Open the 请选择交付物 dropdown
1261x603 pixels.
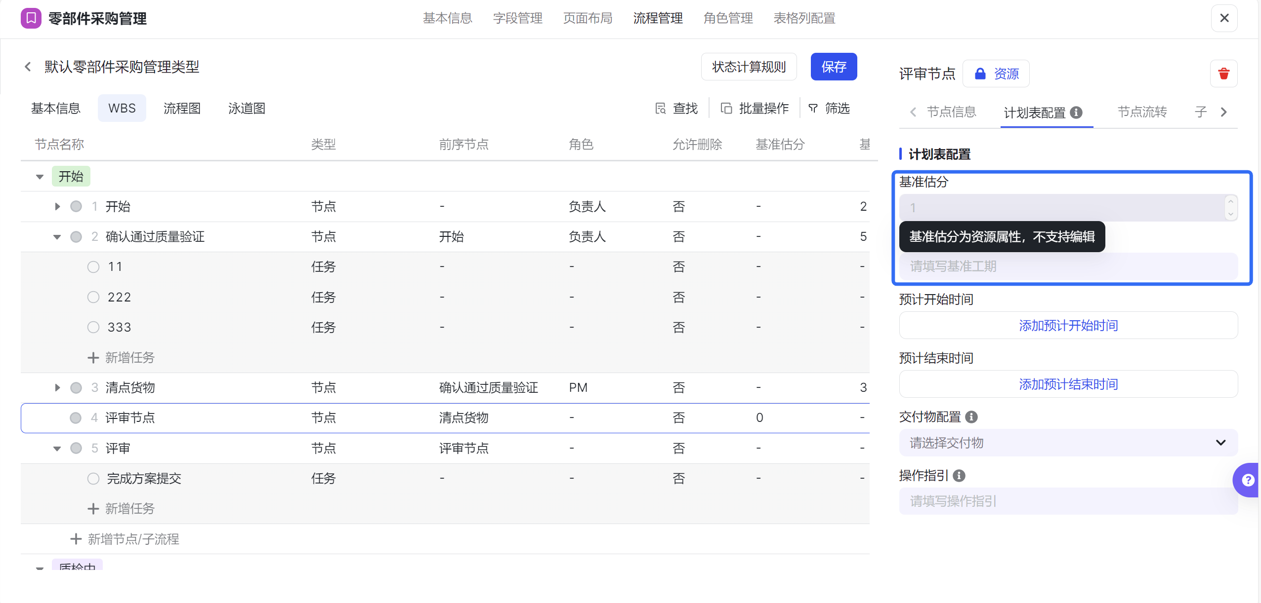point(1068,443)
